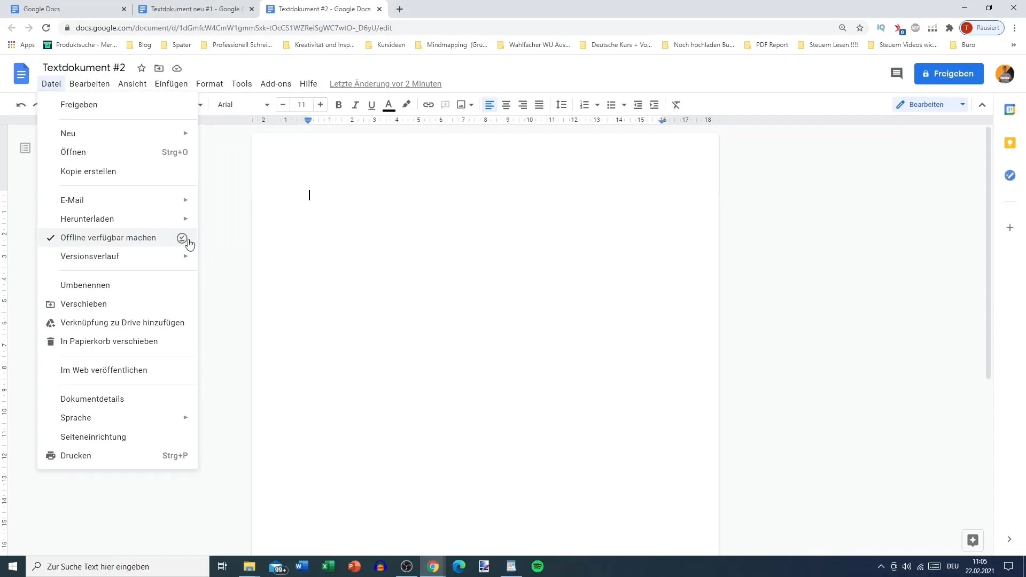Click the Textdokument #2 tab
The height and width of the screenshot is (577, 1026).
pyautogui.click(x=325, y=9)
